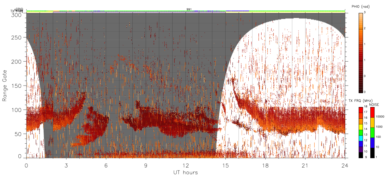Click the orange-red 16–17 MHz TX FRQ swatch
388x179 pixels.
pos(361,116)
